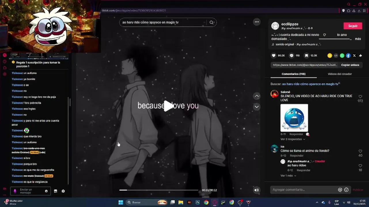This screenshot has height=207, width=369.
Task: Click the comments bubble icon showing 118
Action: pos(292,55)
